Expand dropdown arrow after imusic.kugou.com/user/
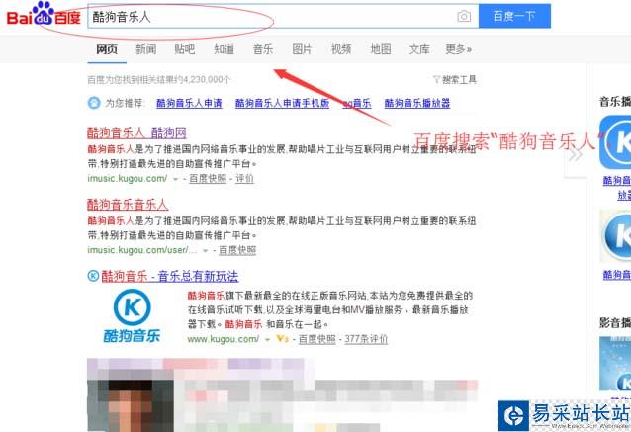Screen dimensions: 631x432 (206, 251)
